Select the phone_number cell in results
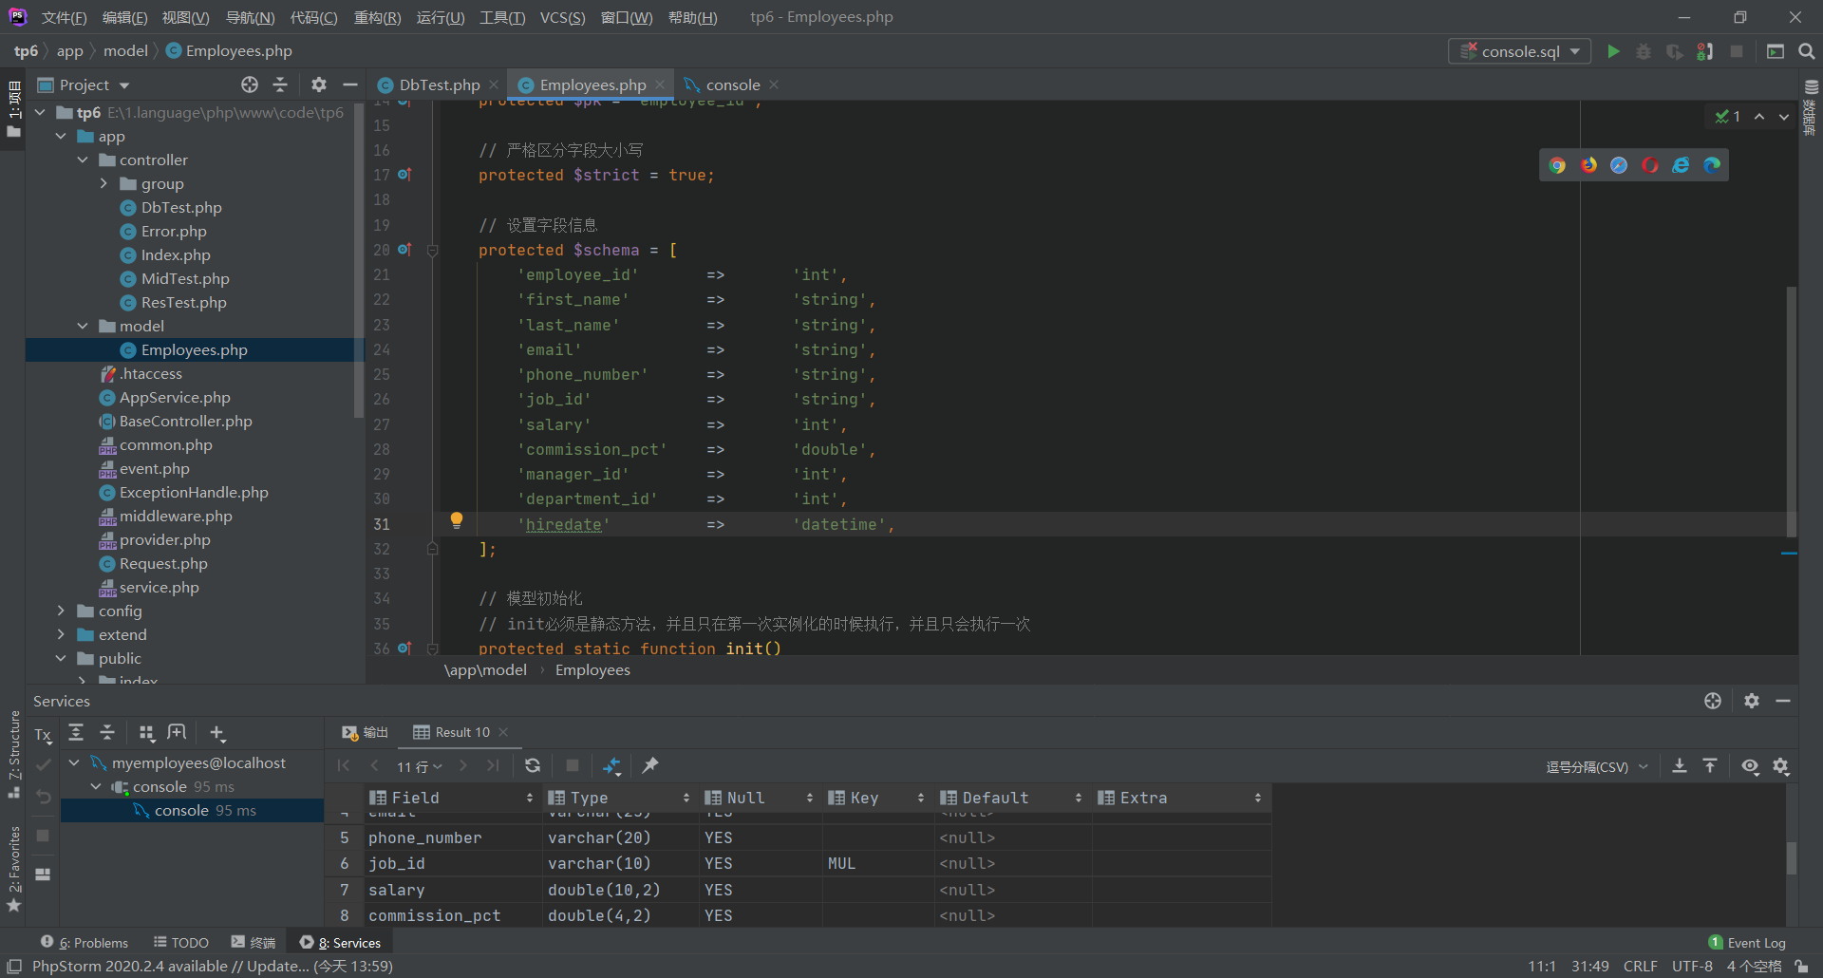 click(x=424, y=837)
